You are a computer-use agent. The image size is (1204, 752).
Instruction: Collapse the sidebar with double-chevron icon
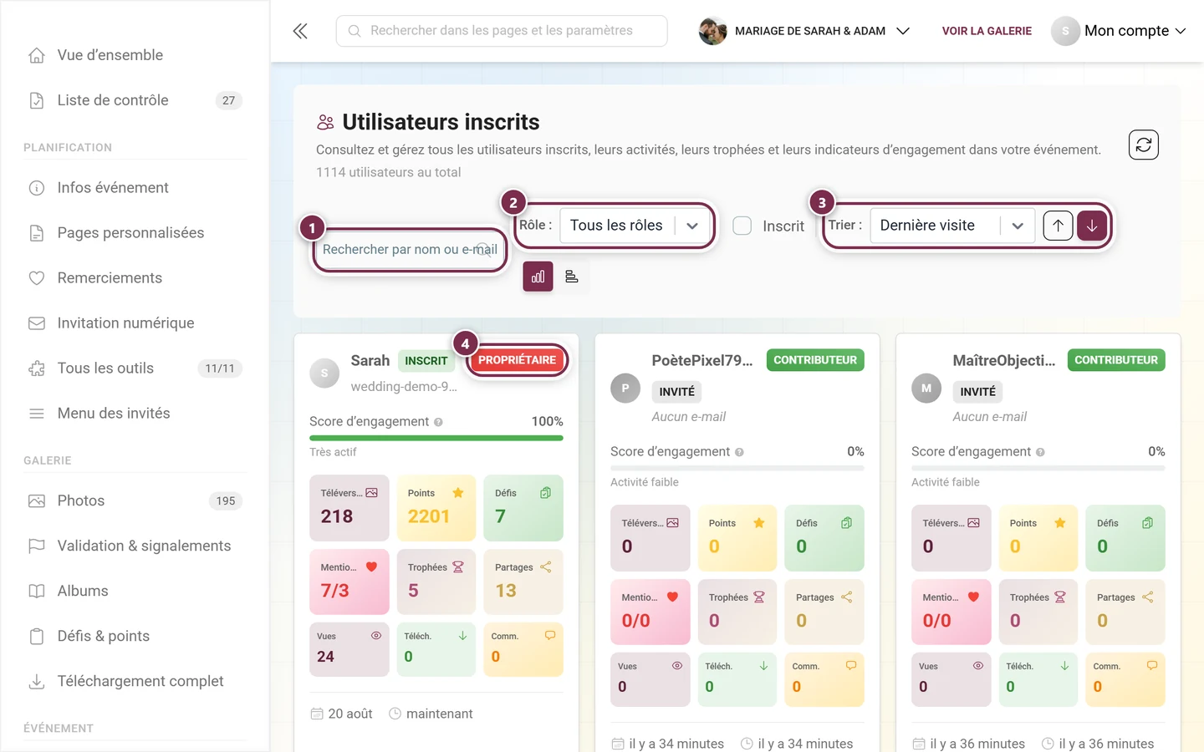300,31
